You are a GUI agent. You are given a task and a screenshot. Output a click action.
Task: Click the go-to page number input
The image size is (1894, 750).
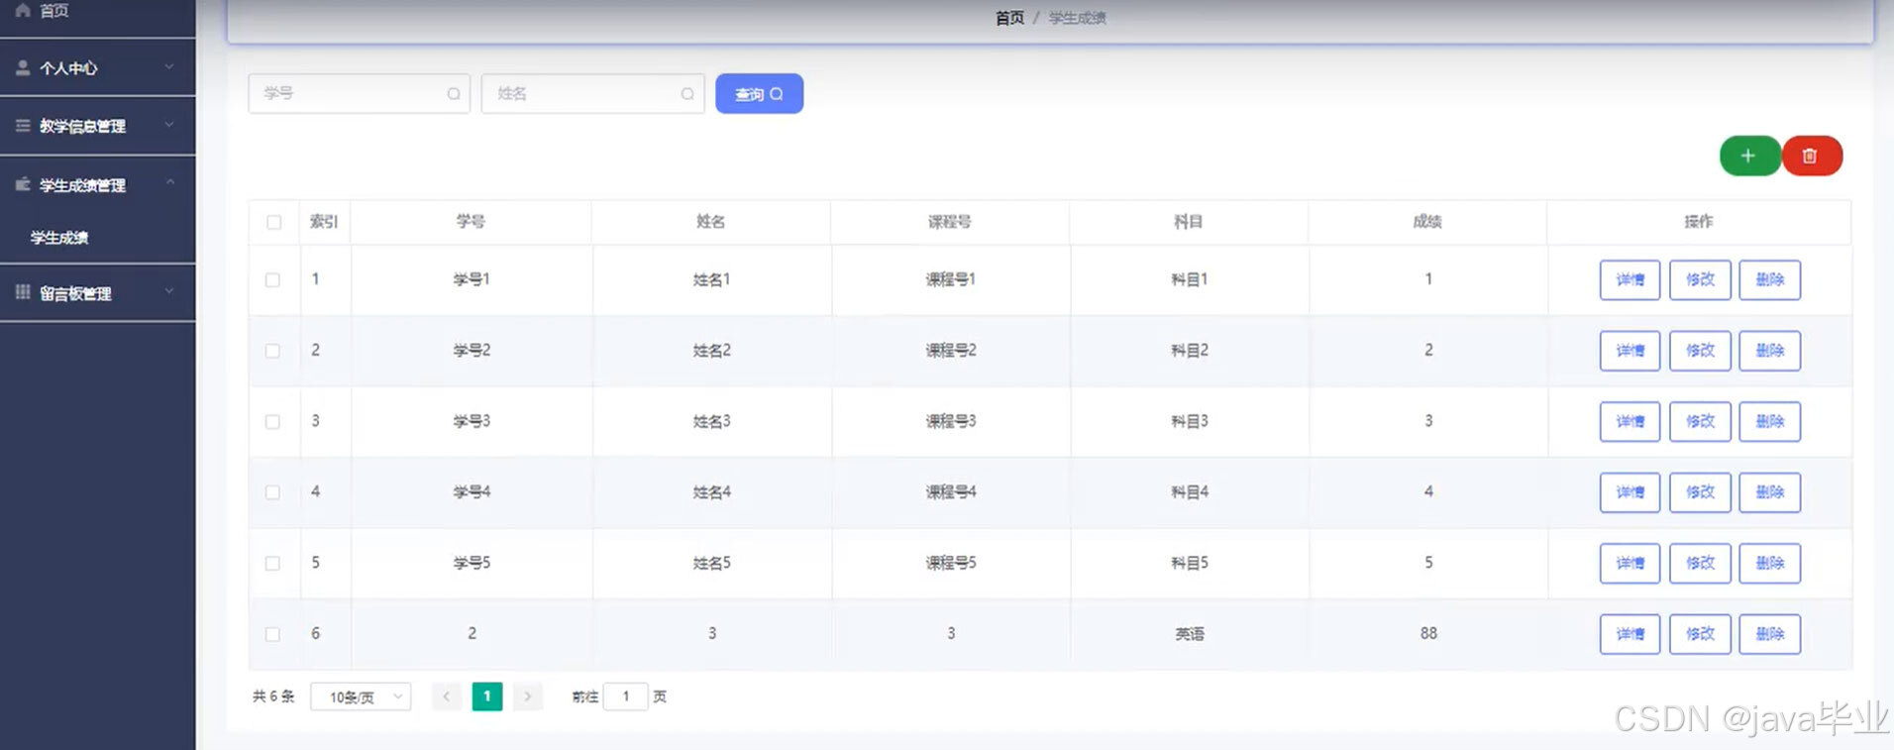coord(625,696)
